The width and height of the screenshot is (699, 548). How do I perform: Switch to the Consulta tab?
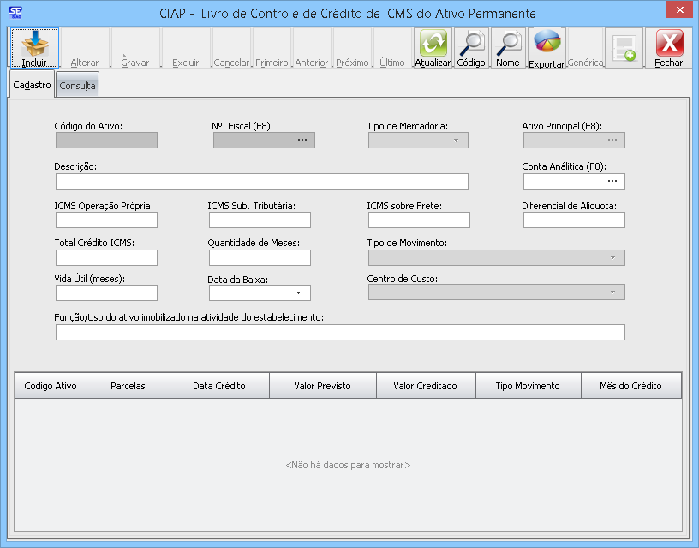(x=77, y=86)
